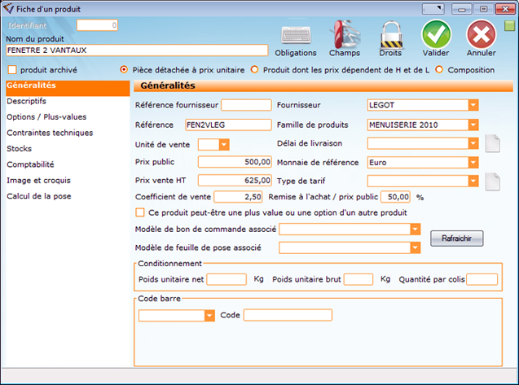
Task: Click the document icon beside Type de tarif
Action: coord(492,182)
